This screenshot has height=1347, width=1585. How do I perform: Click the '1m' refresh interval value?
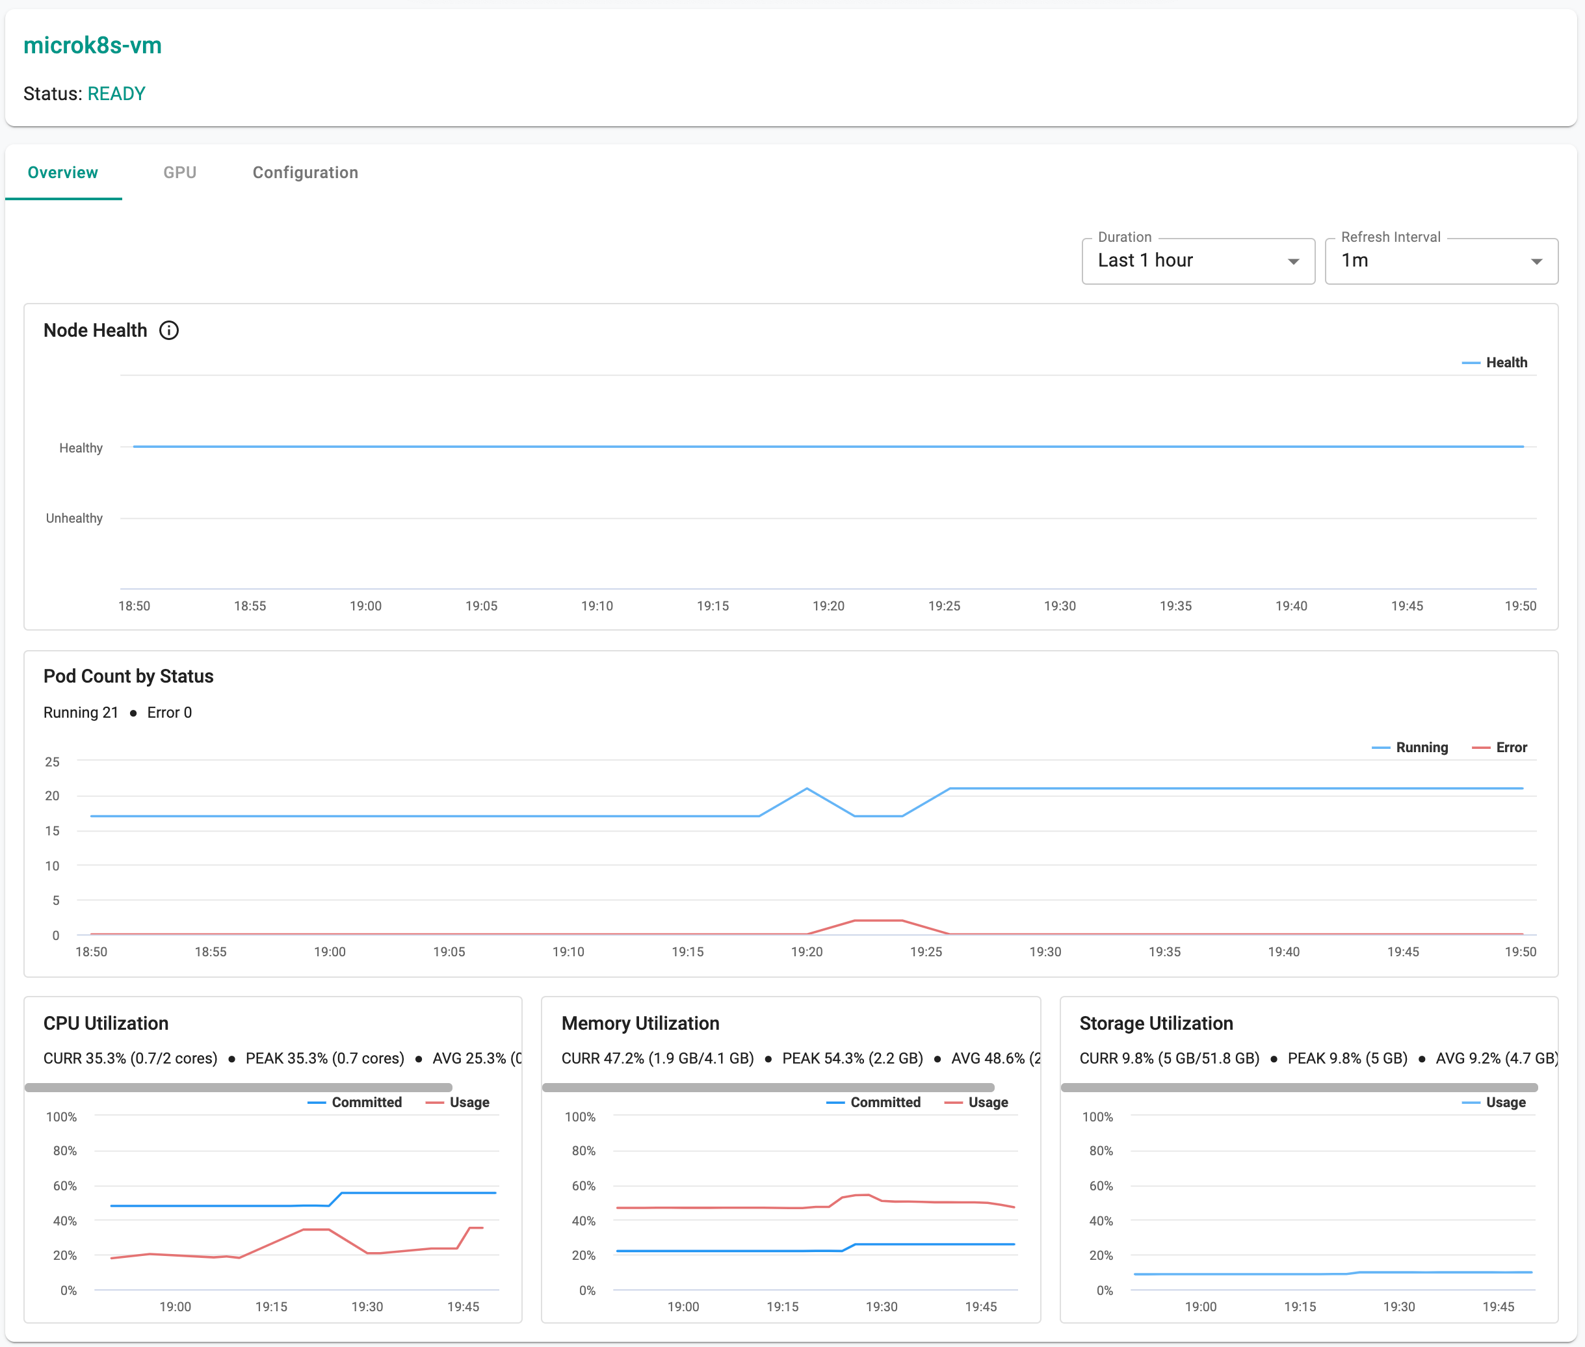click(1354, 261)
